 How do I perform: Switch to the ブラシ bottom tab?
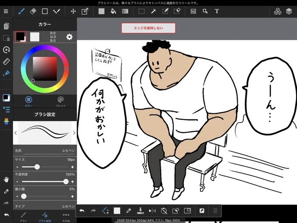point(24,217)
